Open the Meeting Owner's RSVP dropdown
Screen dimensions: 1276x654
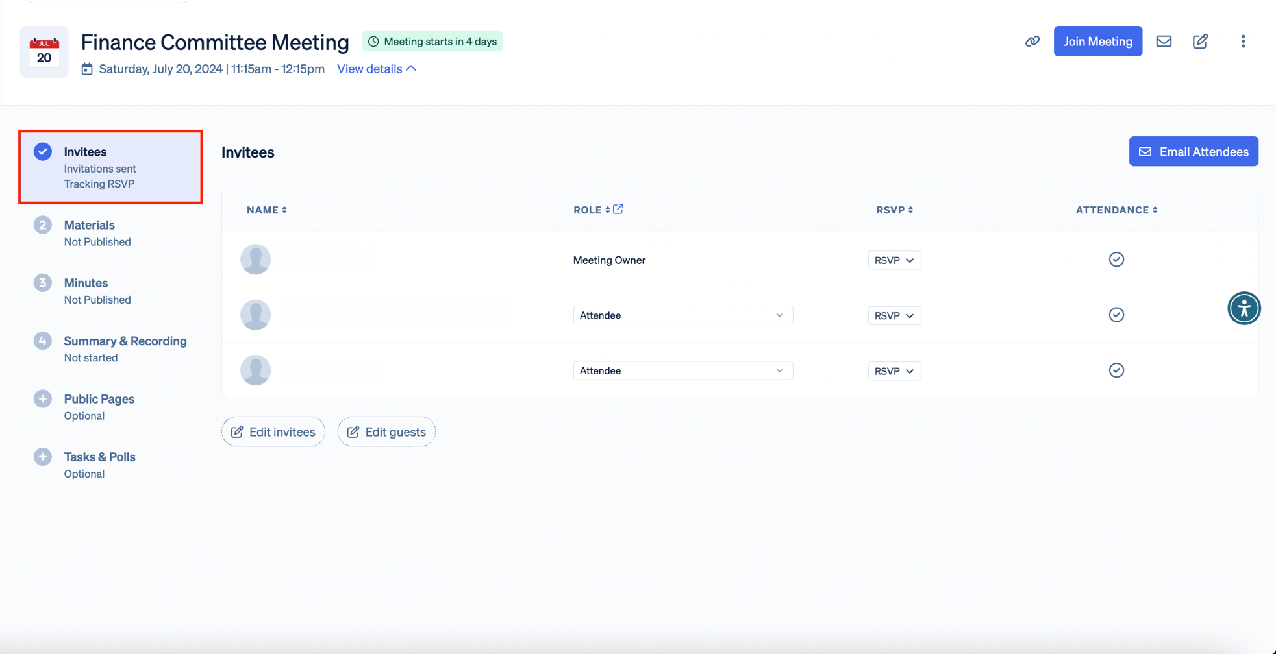click(894, 260)
